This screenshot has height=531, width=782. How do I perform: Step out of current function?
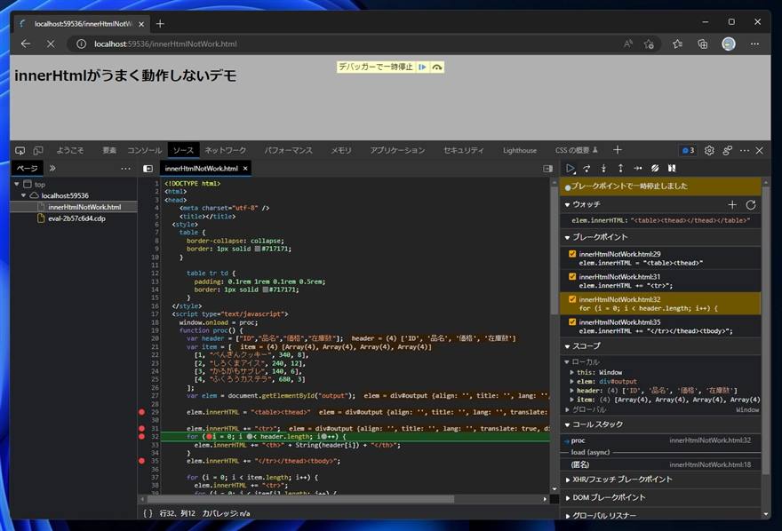click(620, 169)
